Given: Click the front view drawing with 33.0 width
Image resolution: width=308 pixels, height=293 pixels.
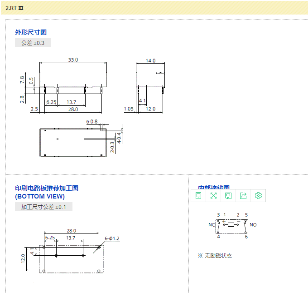Looking at the screenshot, I should [x=72, y=79].
